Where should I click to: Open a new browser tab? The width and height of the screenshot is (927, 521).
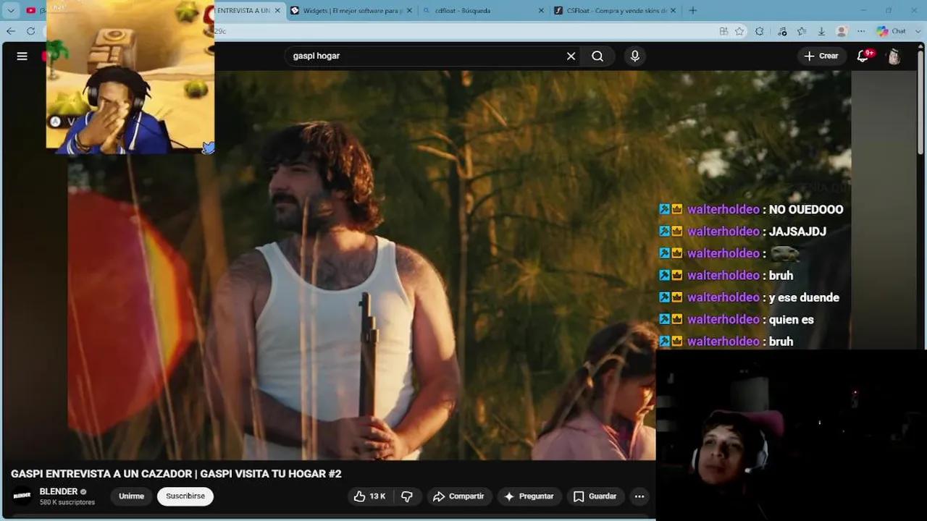693,10
